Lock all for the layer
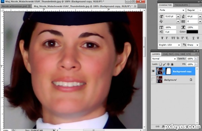202x131 pixels. pos(172,64)
